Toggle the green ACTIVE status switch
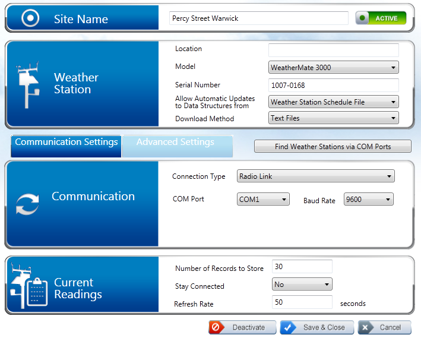This screenshot has width=421, height=341. coord(381,18)
